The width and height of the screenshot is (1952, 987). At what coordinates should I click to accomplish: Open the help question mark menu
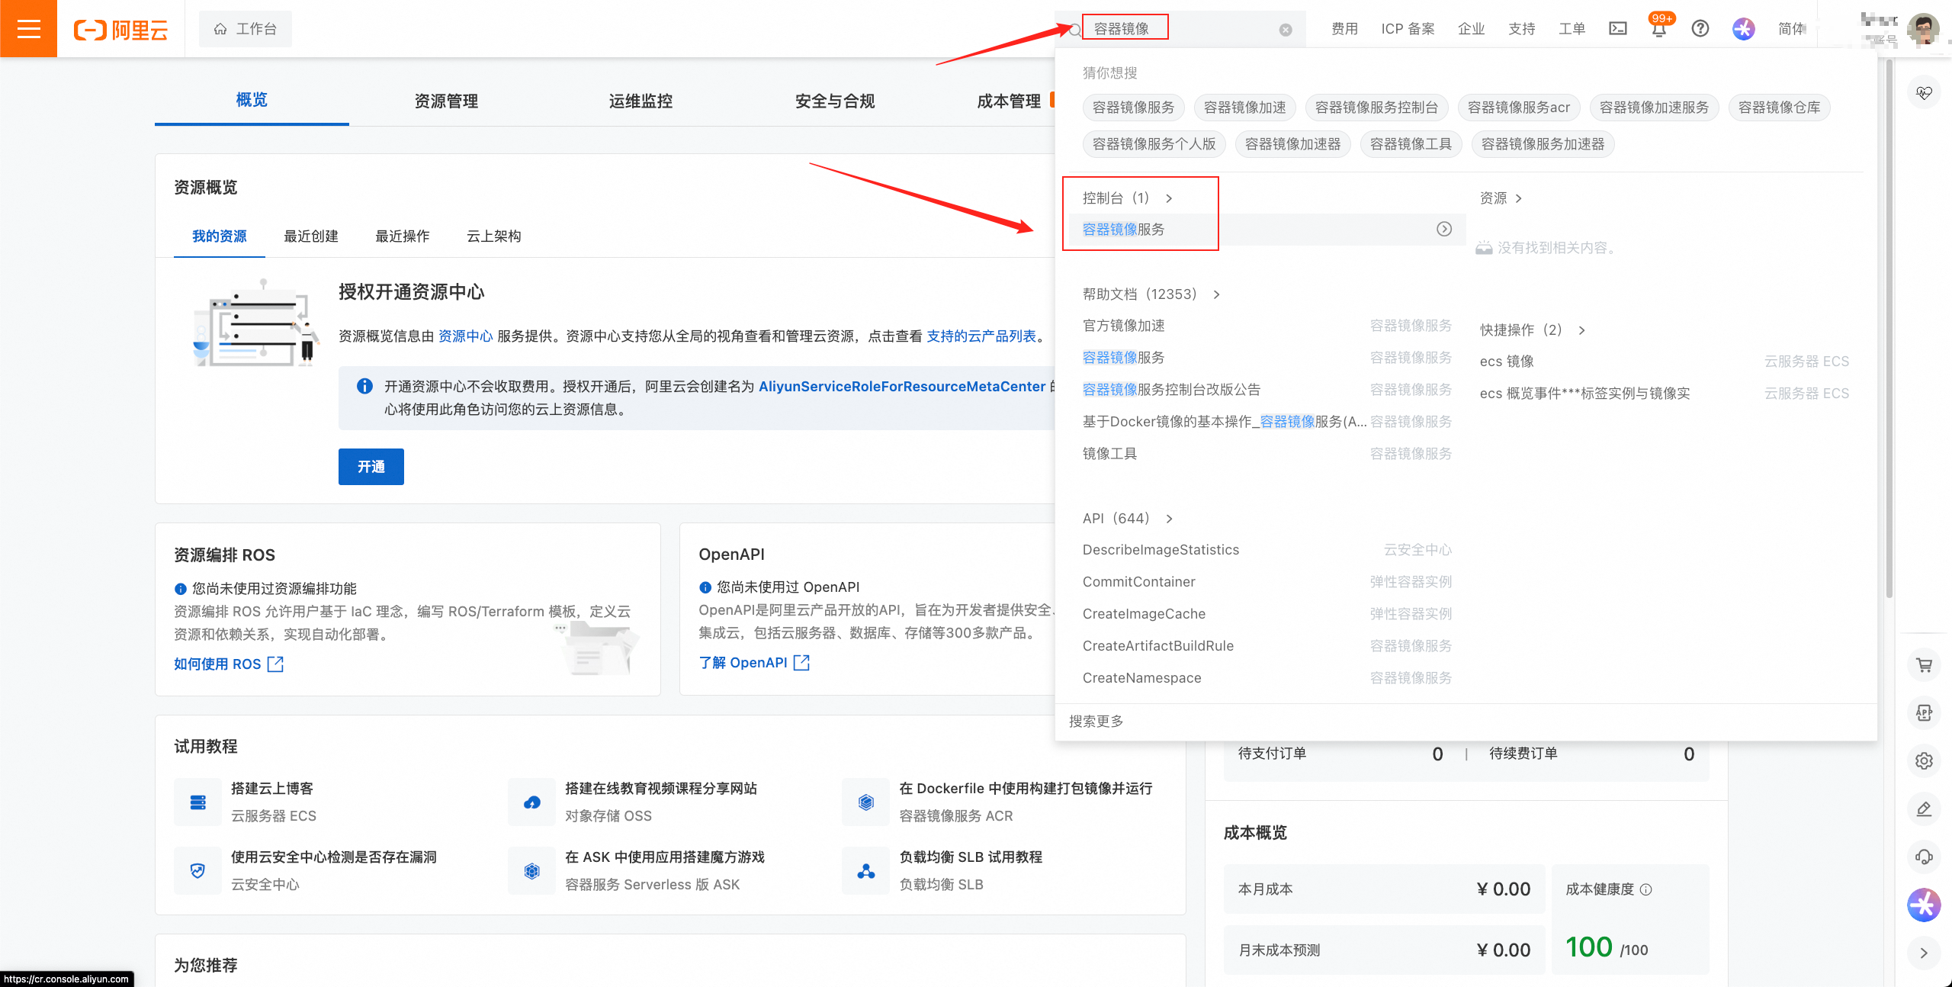pos(1700,28)
